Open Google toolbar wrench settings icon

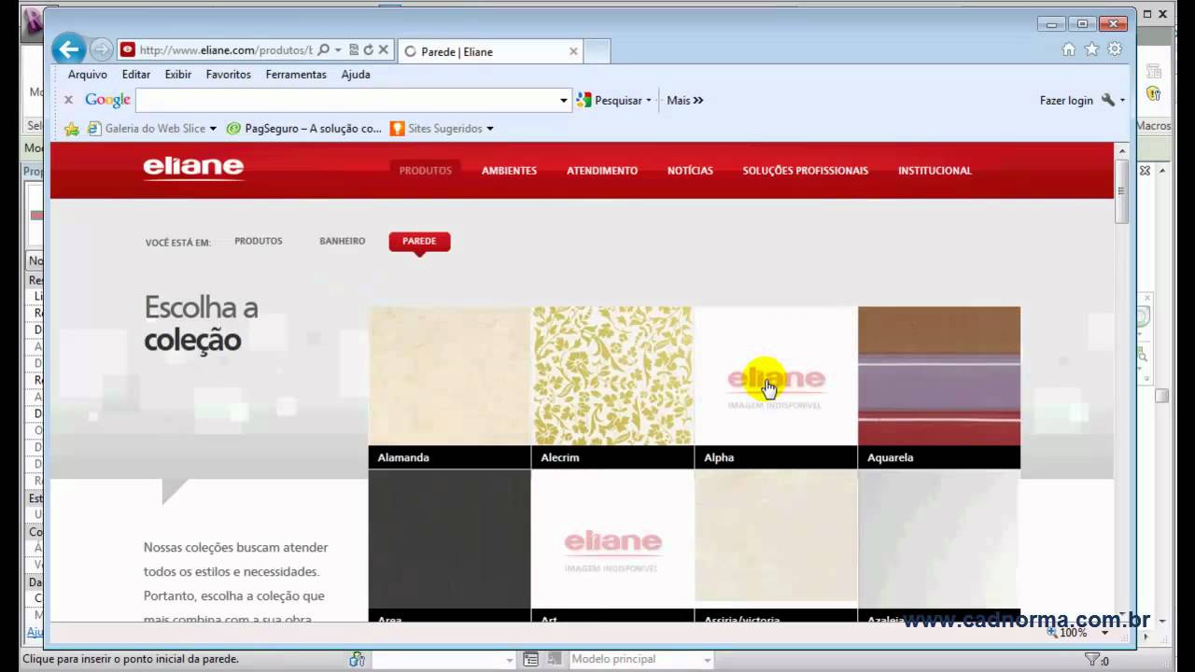pos(1108,100)
